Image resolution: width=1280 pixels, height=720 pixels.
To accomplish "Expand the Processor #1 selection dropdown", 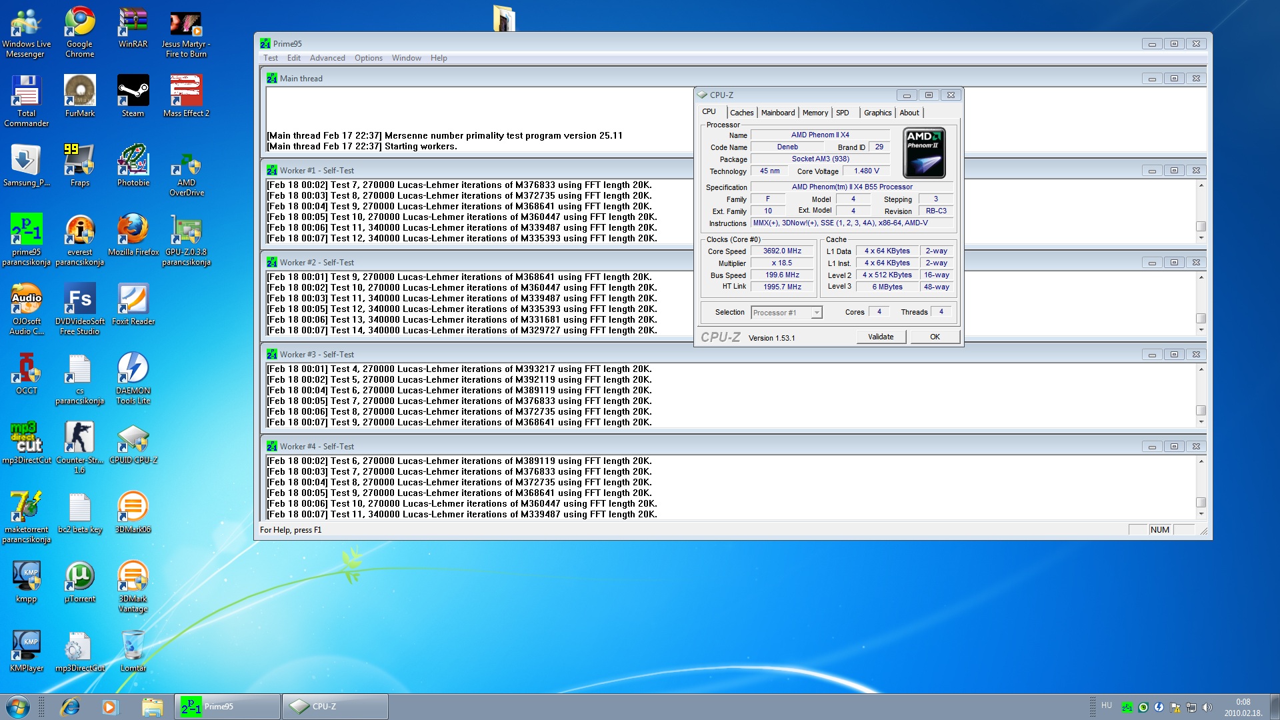I will tap(817, 313).
